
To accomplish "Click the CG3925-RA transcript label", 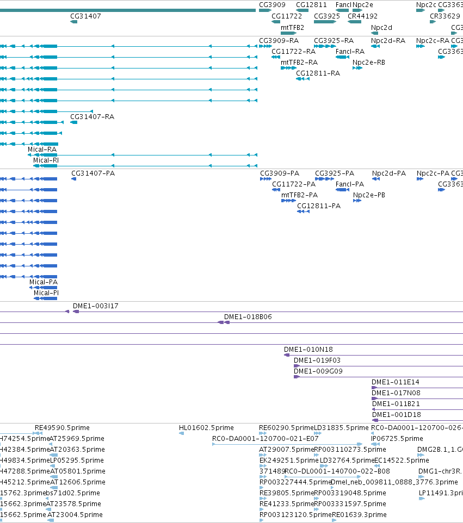I will [334, 41].
